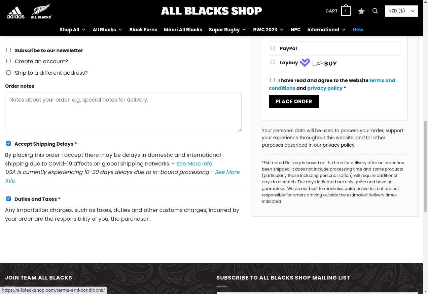
Task: Expand the Super Rugby menu chevron
Action: [244, 30]
